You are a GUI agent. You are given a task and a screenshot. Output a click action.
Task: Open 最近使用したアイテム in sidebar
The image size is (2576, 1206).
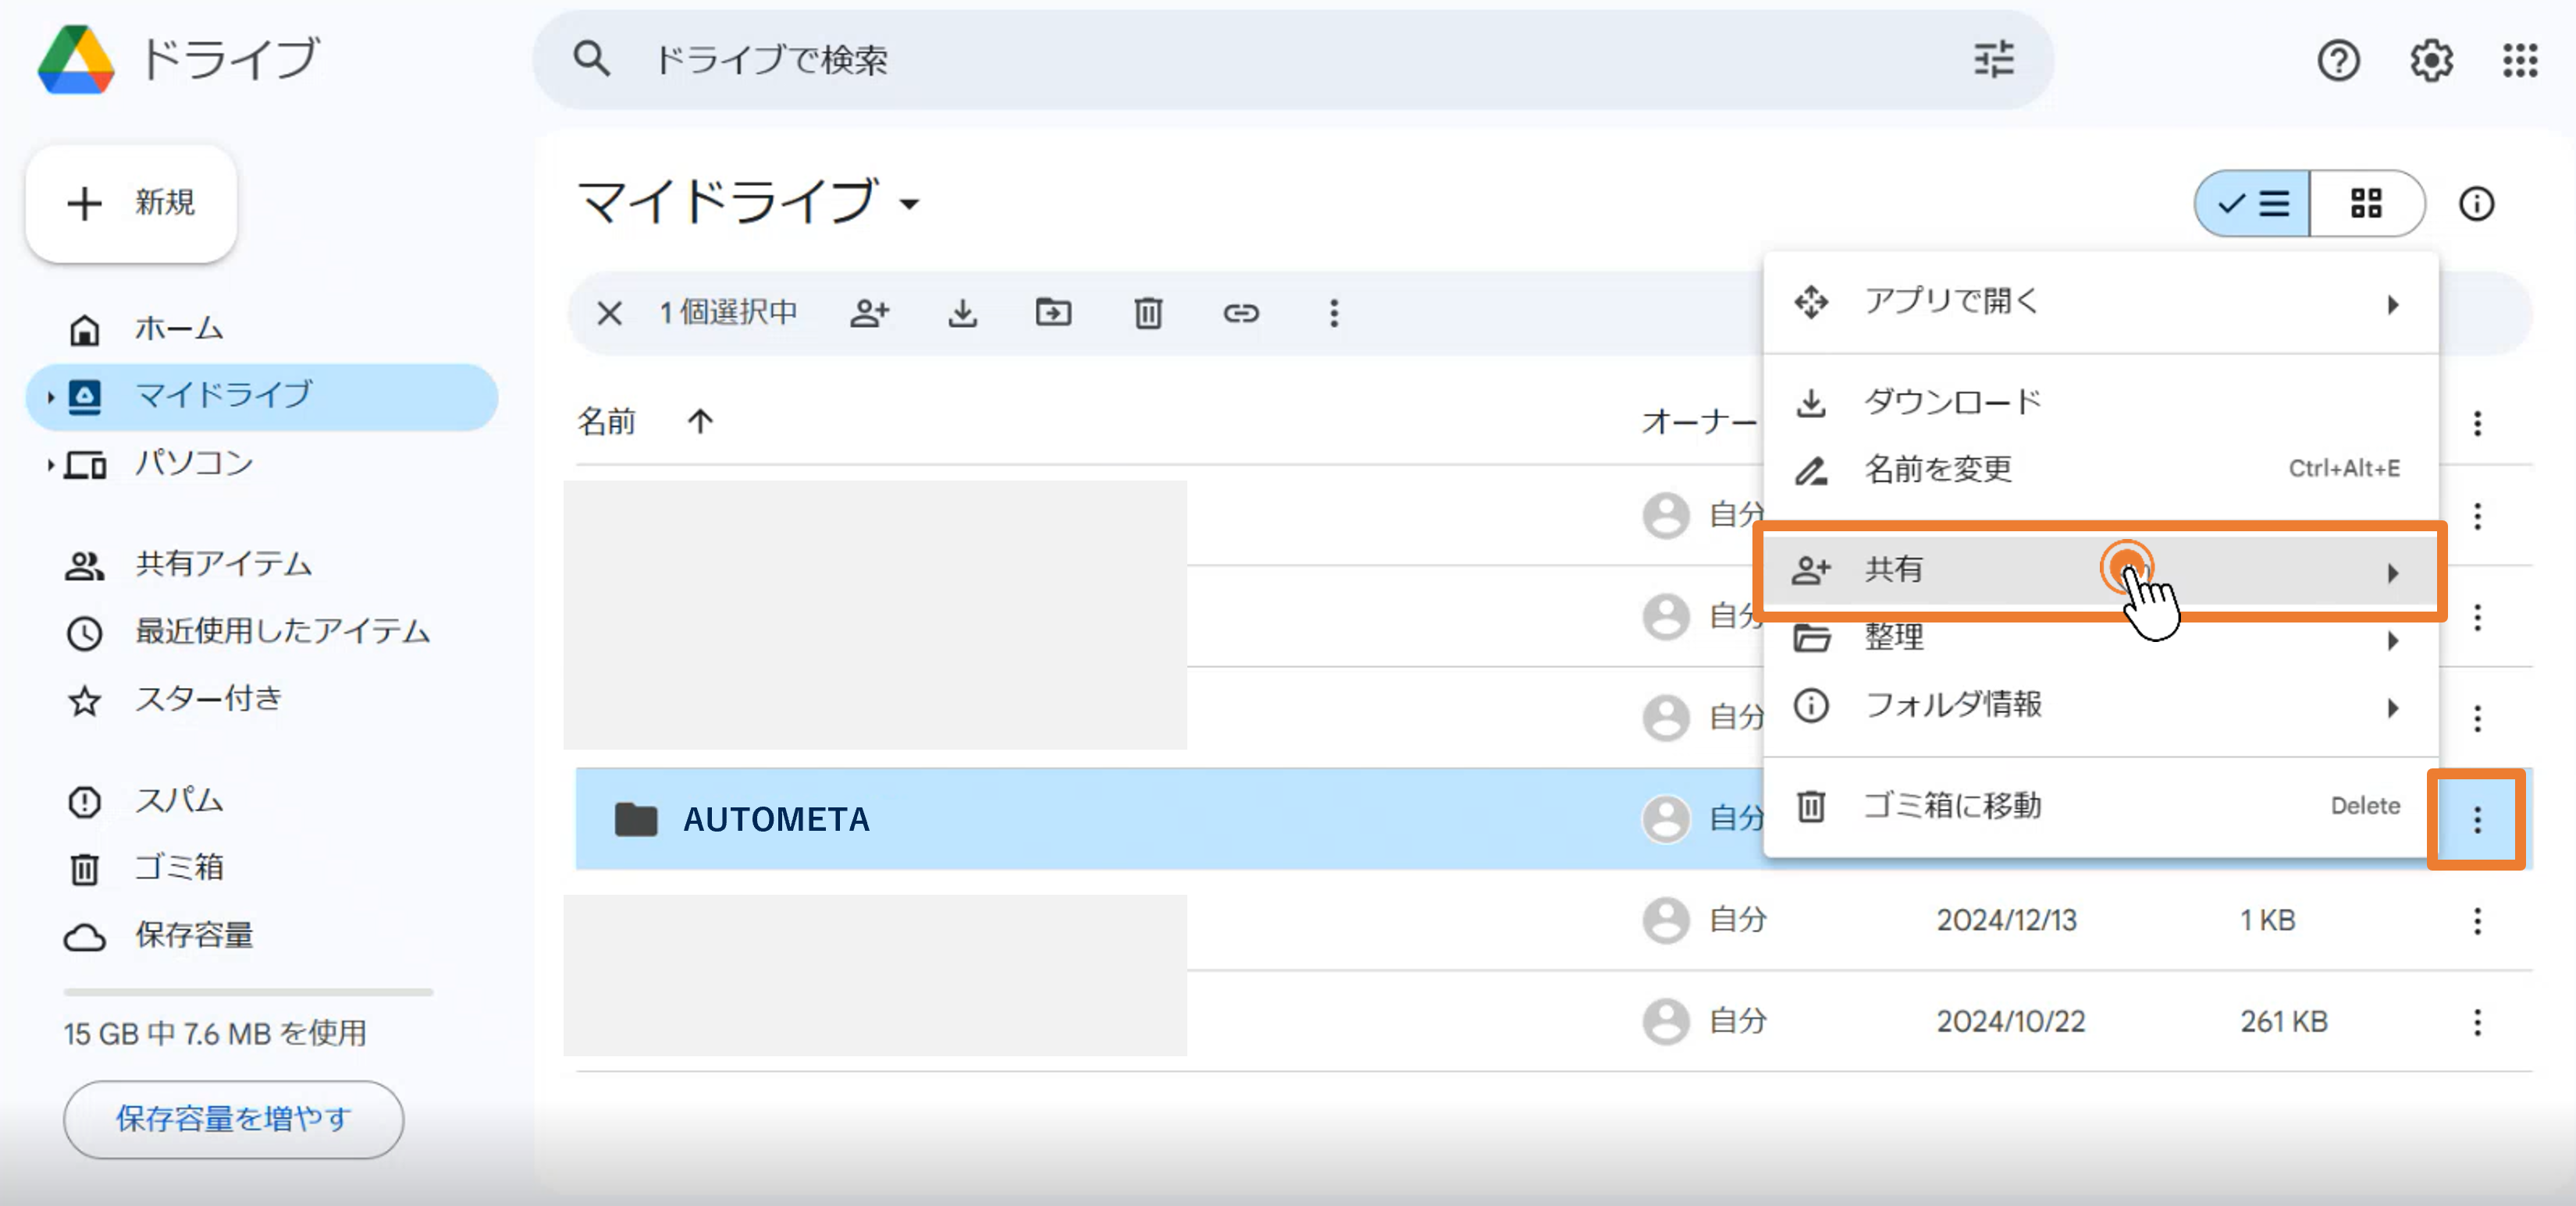[x=262, y=632]
